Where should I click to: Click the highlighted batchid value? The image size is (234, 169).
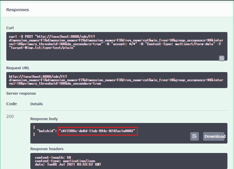coord(97,131)
